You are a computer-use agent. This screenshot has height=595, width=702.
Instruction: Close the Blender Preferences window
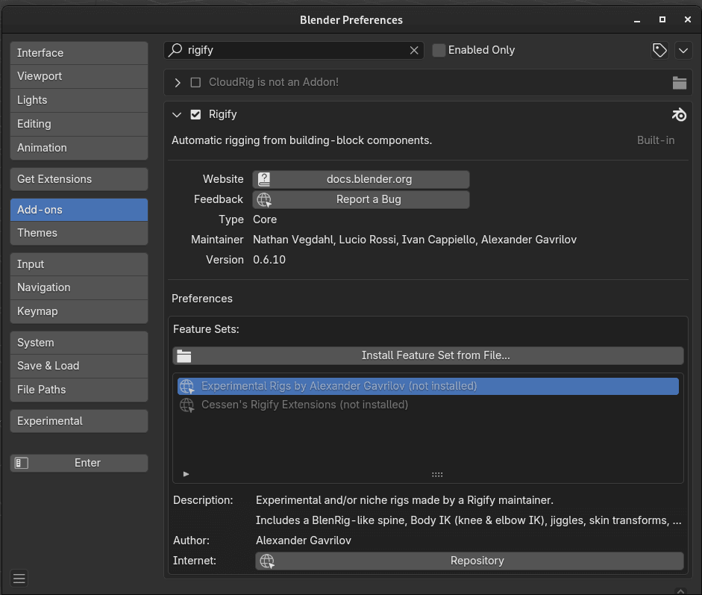coord(688,19)
